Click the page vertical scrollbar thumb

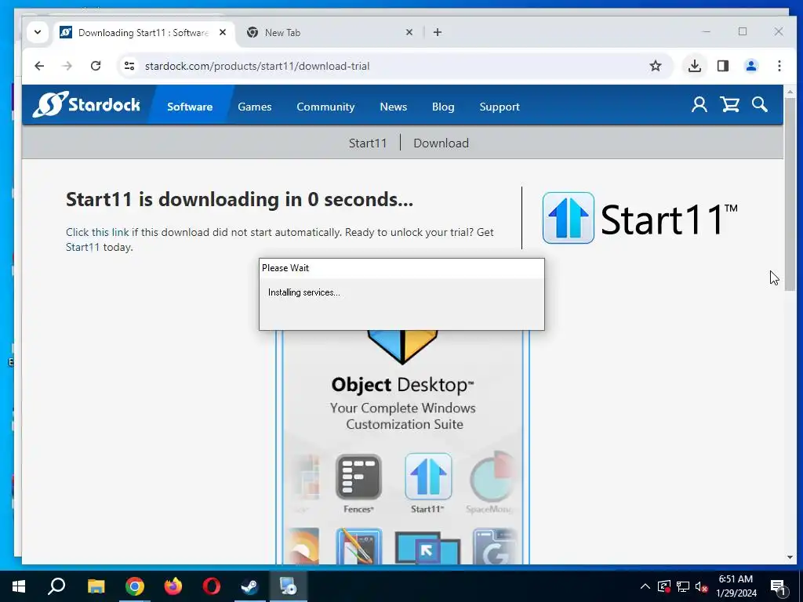(790, 194)
